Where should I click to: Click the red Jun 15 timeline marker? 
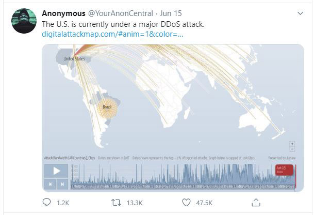284,170
